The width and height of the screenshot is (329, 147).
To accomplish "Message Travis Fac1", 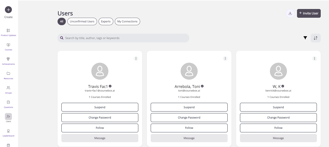I will (x=100, y=138).
